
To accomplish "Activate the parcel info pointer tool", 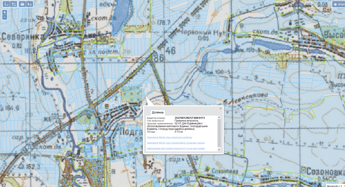I will (30, 4).
